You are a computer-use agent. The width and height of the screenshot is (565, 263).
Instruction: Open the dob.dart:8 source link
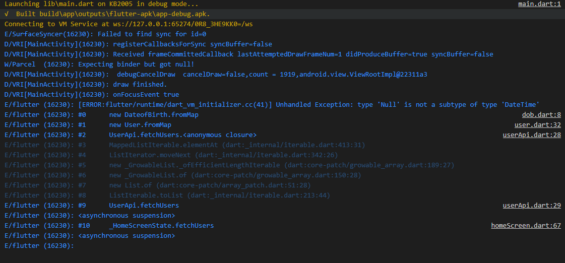click(541, 115)
